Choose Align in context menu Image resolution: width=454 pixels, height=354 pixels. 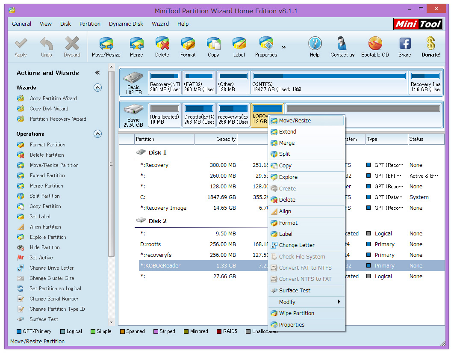tap(307, 211)
